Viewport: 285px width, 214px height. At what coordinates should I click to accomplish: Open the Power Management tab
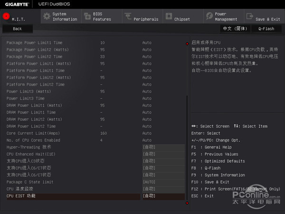point(224,16)
